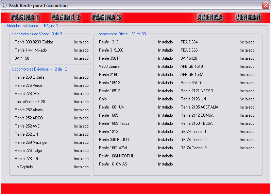The width and height of the screenshot is (271, 195).
Task: Select the Renfe 030-0233 'Caldas' entry
Action: pyautogui.click(x=34, y=42)
